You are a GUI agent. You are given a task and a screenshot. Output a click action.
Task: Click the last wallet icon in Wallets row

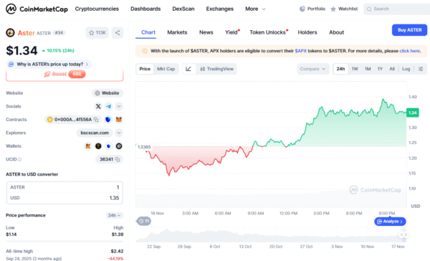(x=119, y=146)
